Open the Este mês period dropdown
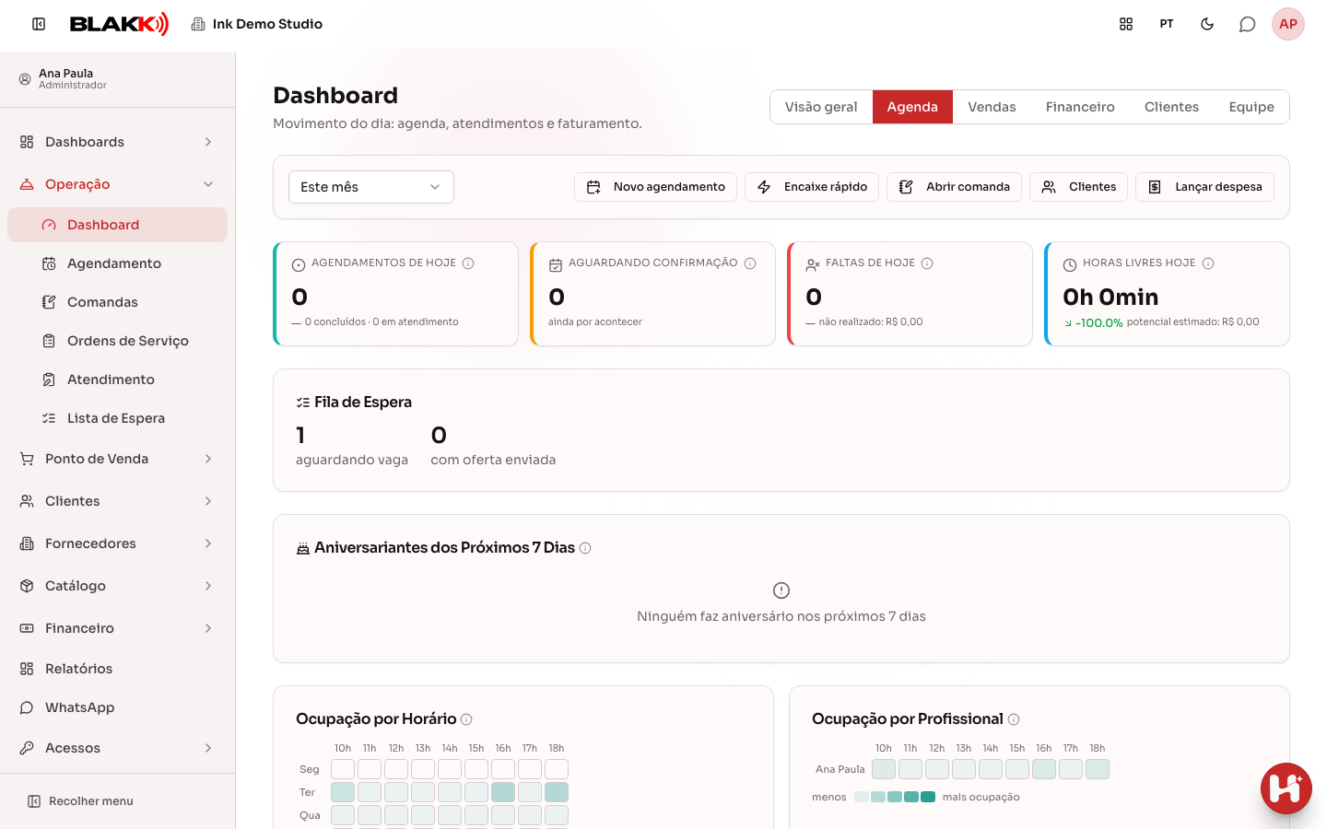Viewport: 1327px width, 829px height. 371,187
